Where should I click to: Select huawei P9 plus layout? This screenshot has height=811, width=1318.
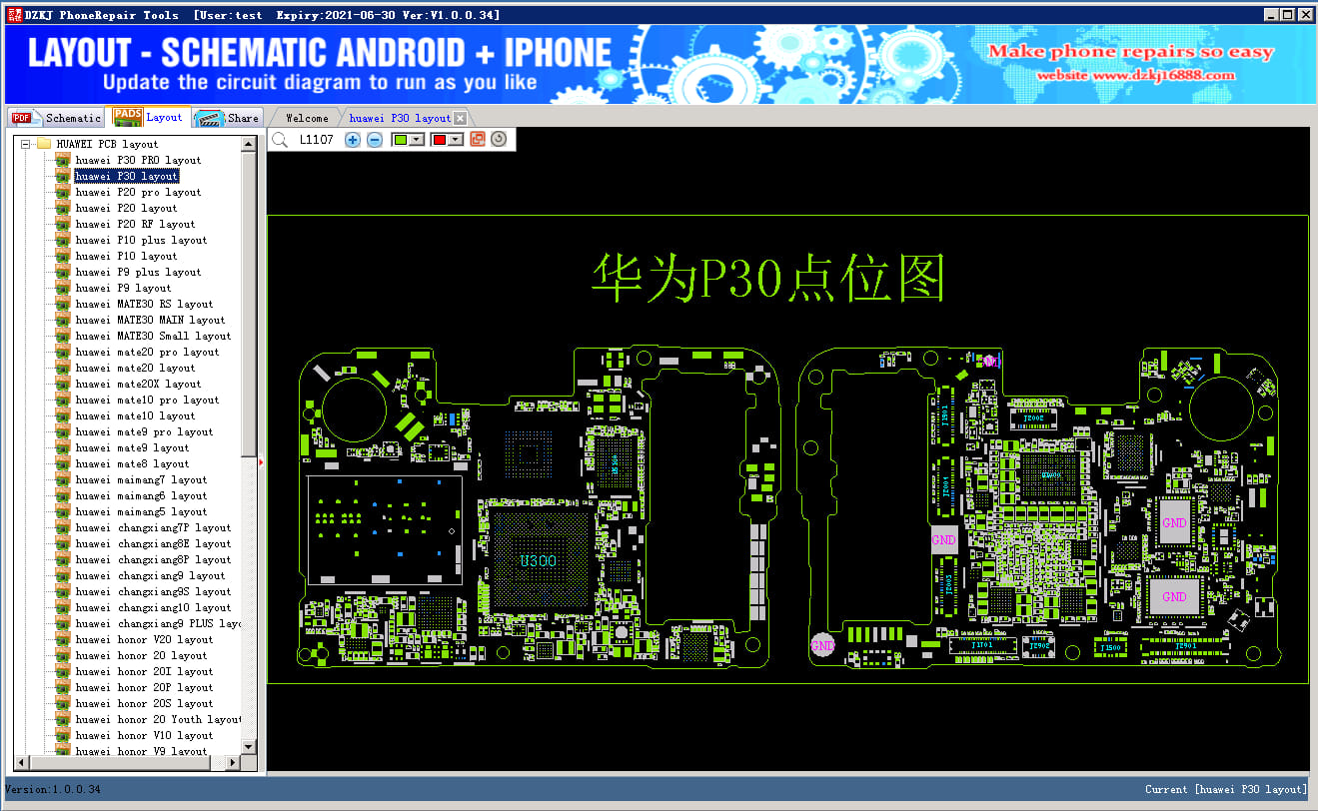138,272
